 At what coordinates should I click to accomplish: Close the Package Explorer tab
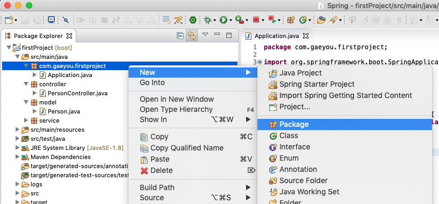click(69, 36)
